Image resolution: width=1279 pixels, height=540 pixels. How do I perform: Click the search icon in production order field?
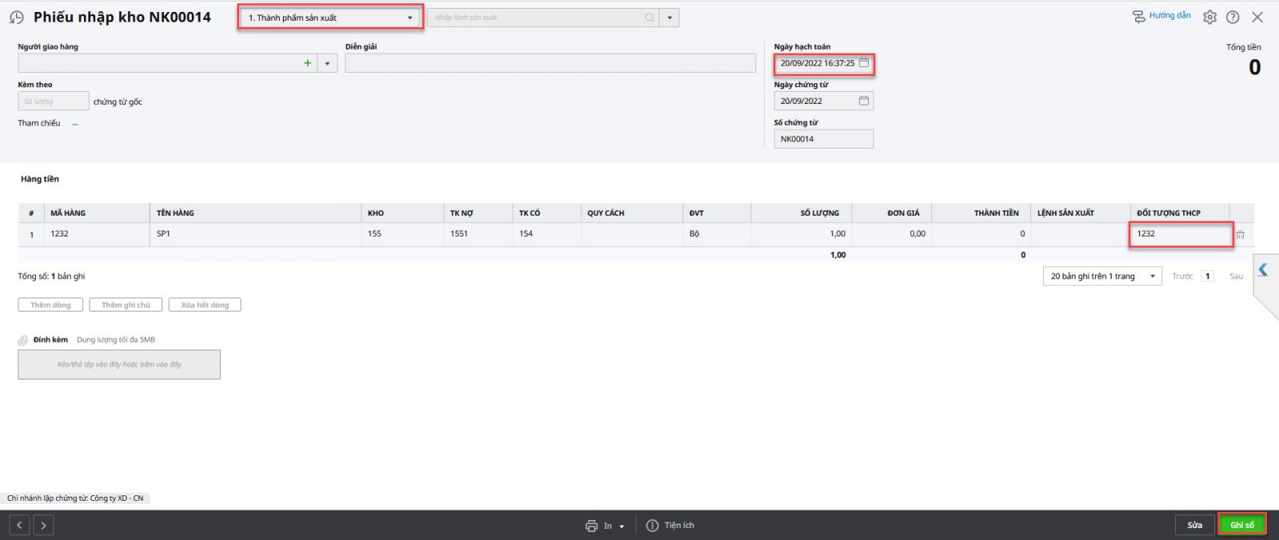point(649,18)
